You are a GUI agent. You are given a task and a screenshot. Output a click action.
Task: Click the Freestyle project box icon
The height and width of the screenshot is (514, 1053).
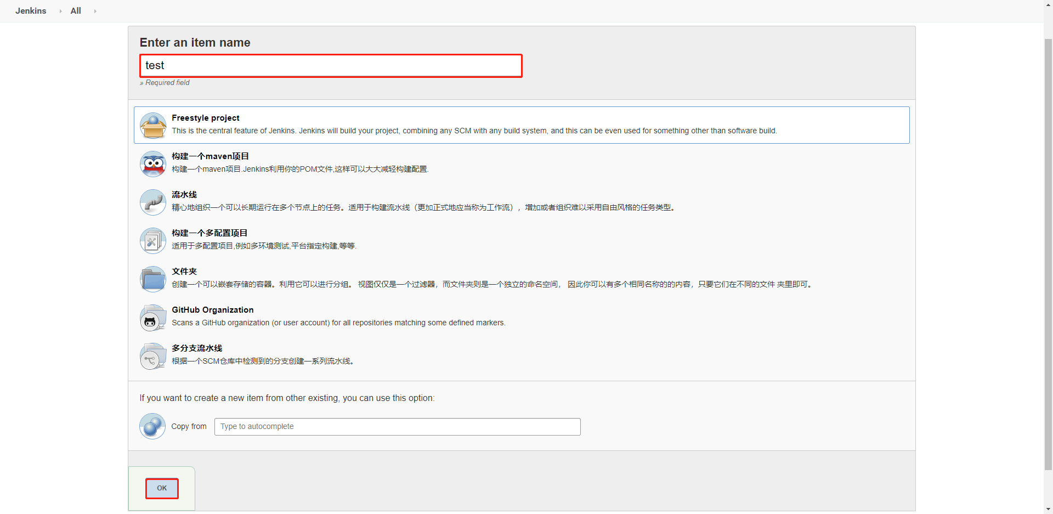tap(153, 126)
